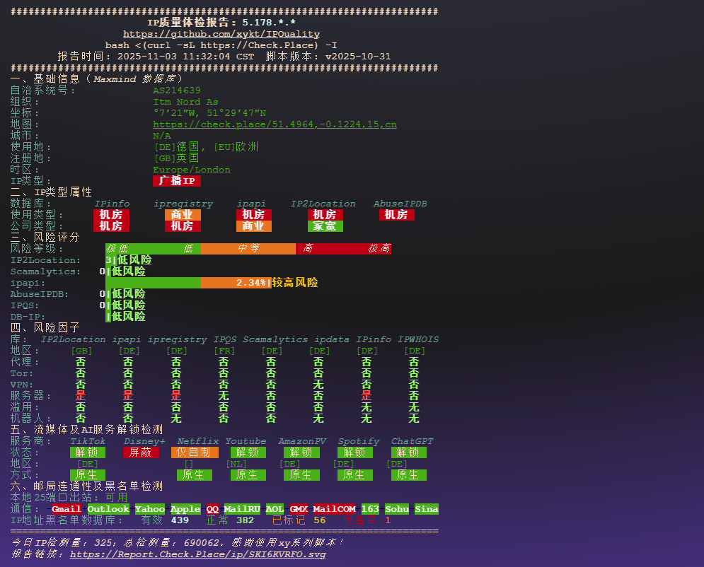Click the Apple mail badge
Image resolution: width=704 pixels, height=567 pixels.
coord(185,508)
